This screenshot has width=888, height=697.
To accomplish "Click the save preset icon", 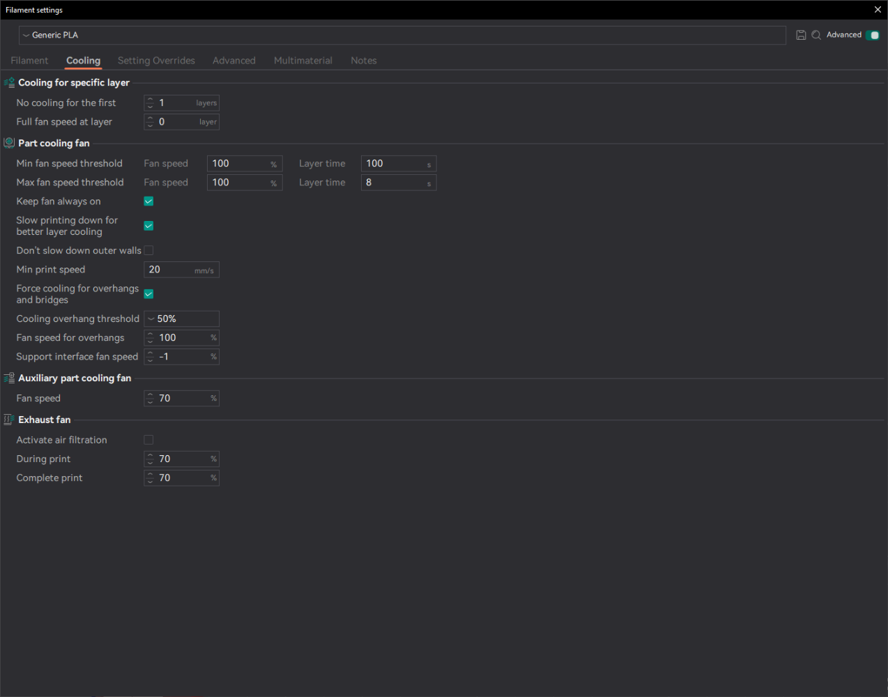I will point(801,35).
